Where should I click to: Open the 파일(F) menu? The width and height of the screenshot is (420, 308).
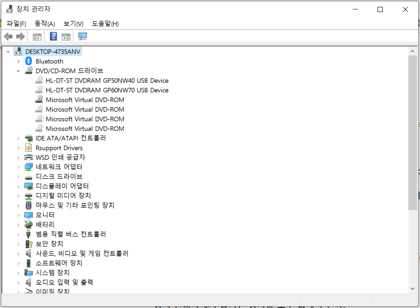[x=16, y=24]
